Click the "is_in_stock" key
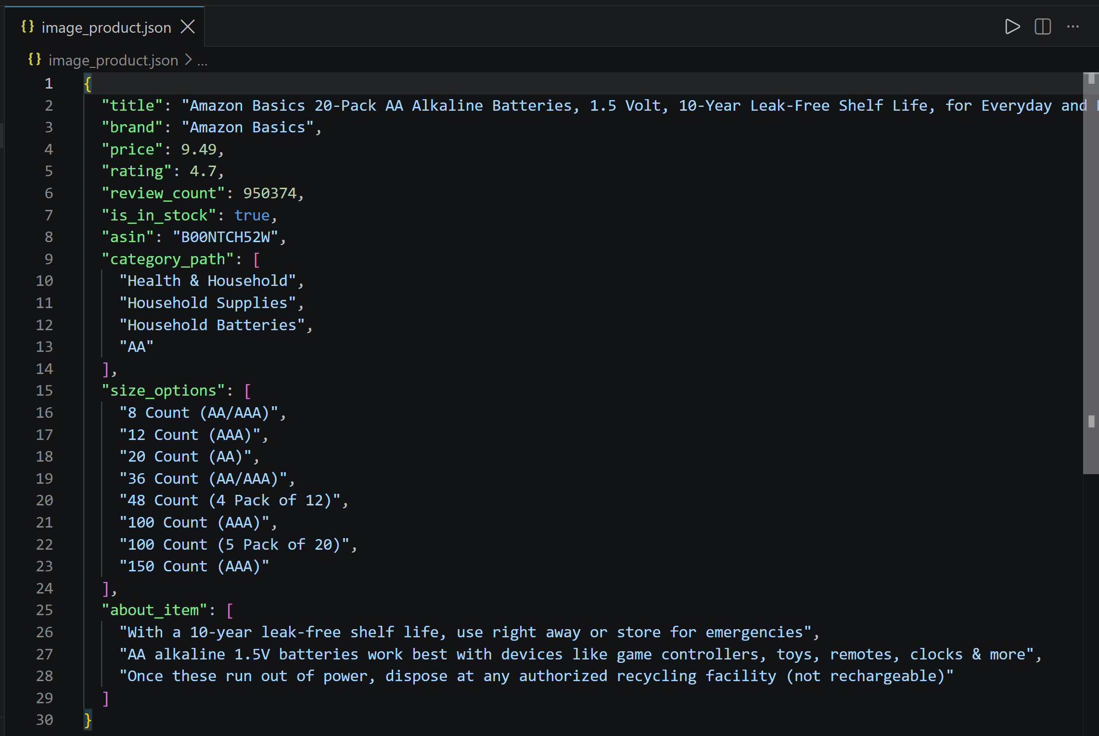The height and width of the screenshot is (736, 1099). click(x=159, y=215)
